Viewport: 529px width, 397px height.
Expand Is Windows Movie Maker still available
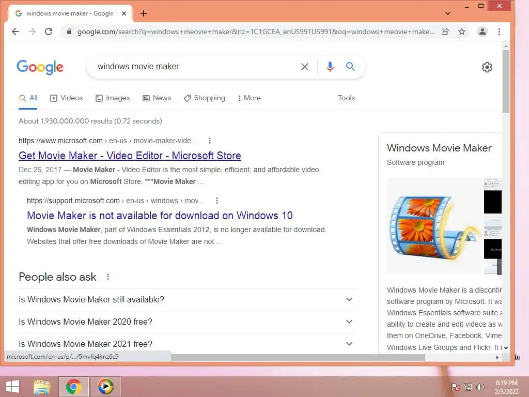(187, 300)
